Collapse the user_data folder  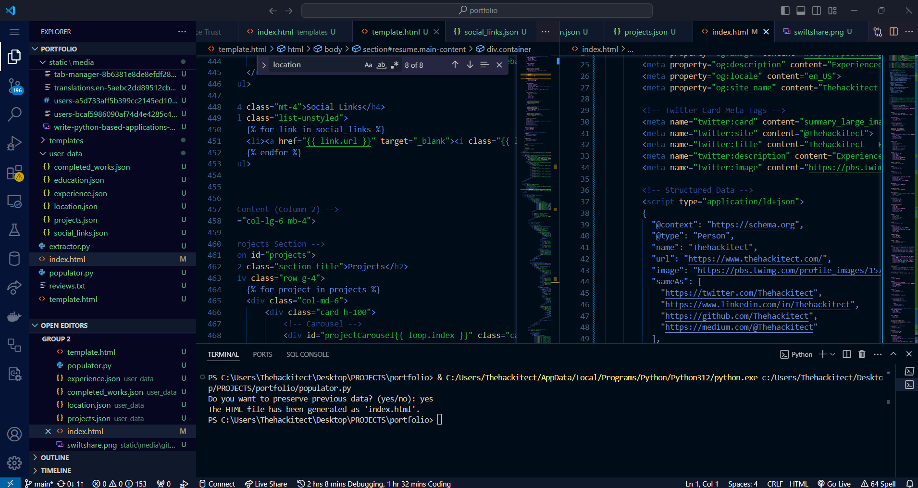(x=113, y=153)
